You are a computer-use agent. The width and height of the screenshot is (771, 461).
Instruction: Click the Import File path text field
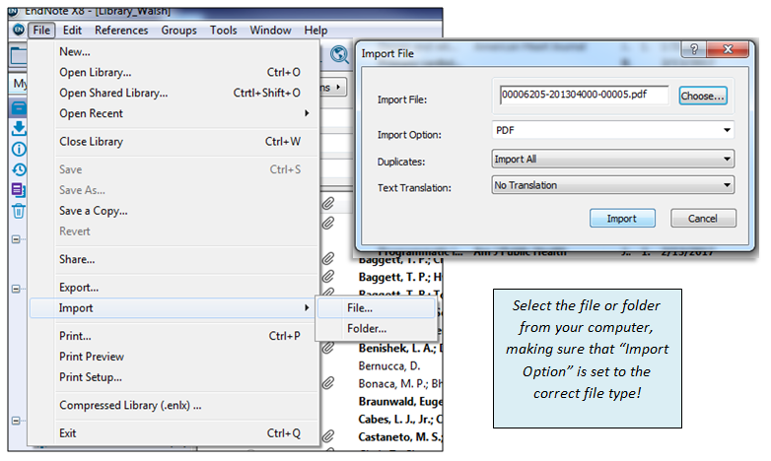pos(584,95)
